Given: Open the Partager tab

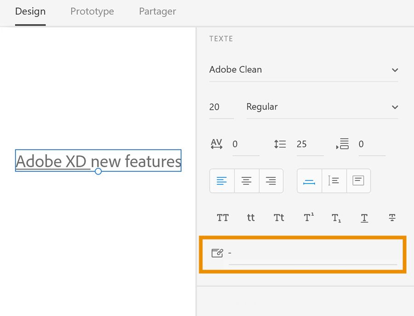Looking at the screenshot, I should [157, 11].
